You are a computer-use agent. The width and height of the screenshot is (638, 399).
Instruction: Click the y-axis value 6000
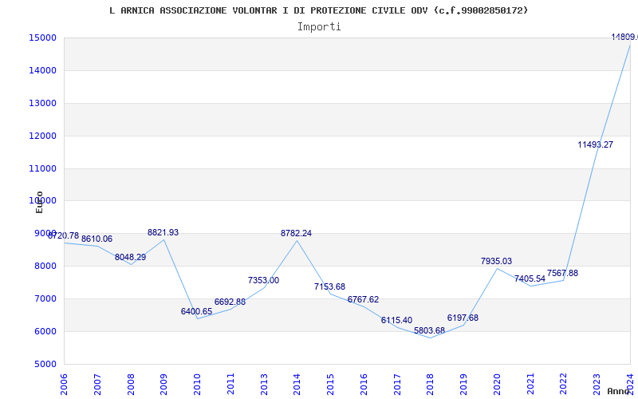(x=45, y=331)
